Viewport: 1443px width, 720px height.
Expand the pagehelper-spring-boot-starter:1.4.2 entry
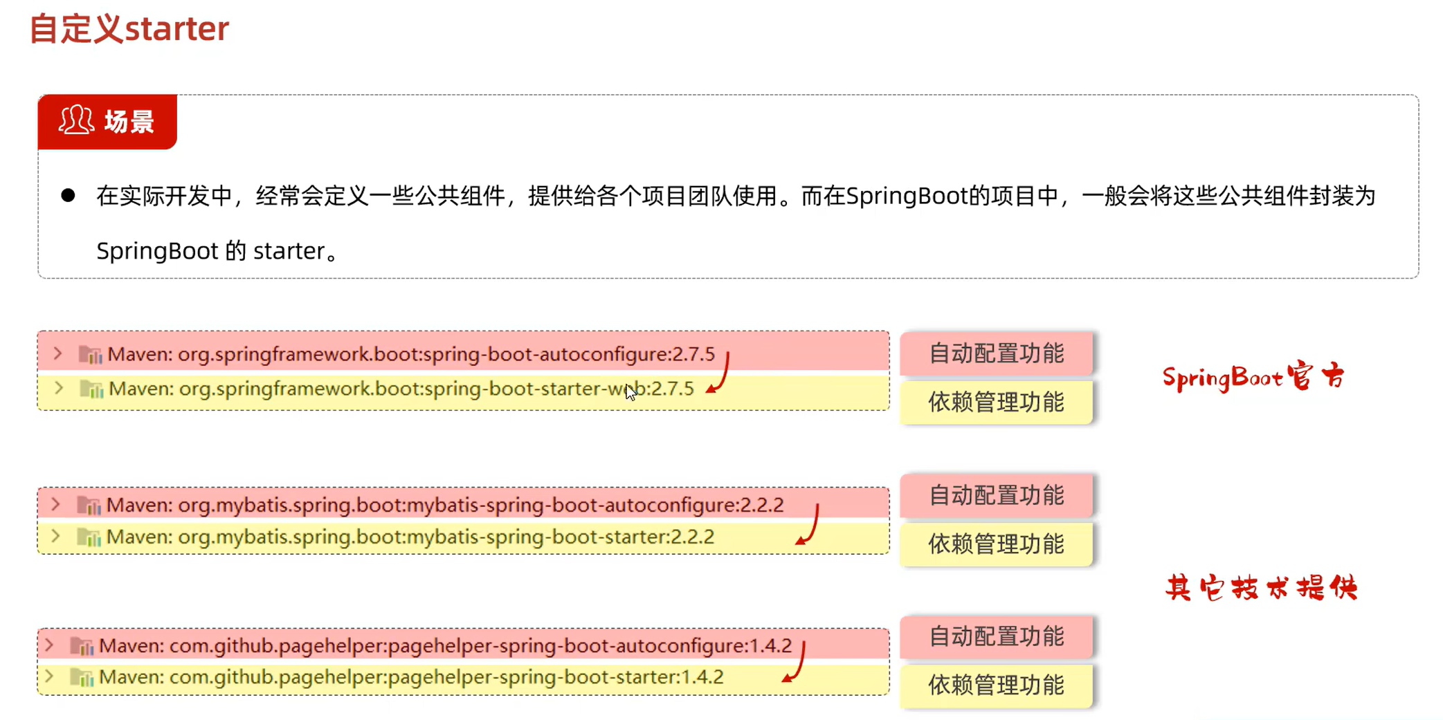click(x=49, y=676)
